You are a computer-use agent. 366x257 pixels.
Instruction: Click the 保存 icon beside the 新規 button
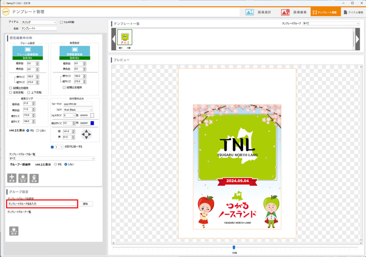pos(23,178)
